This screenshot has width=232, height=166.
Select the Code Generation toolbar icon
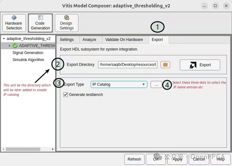coord(40,23)
